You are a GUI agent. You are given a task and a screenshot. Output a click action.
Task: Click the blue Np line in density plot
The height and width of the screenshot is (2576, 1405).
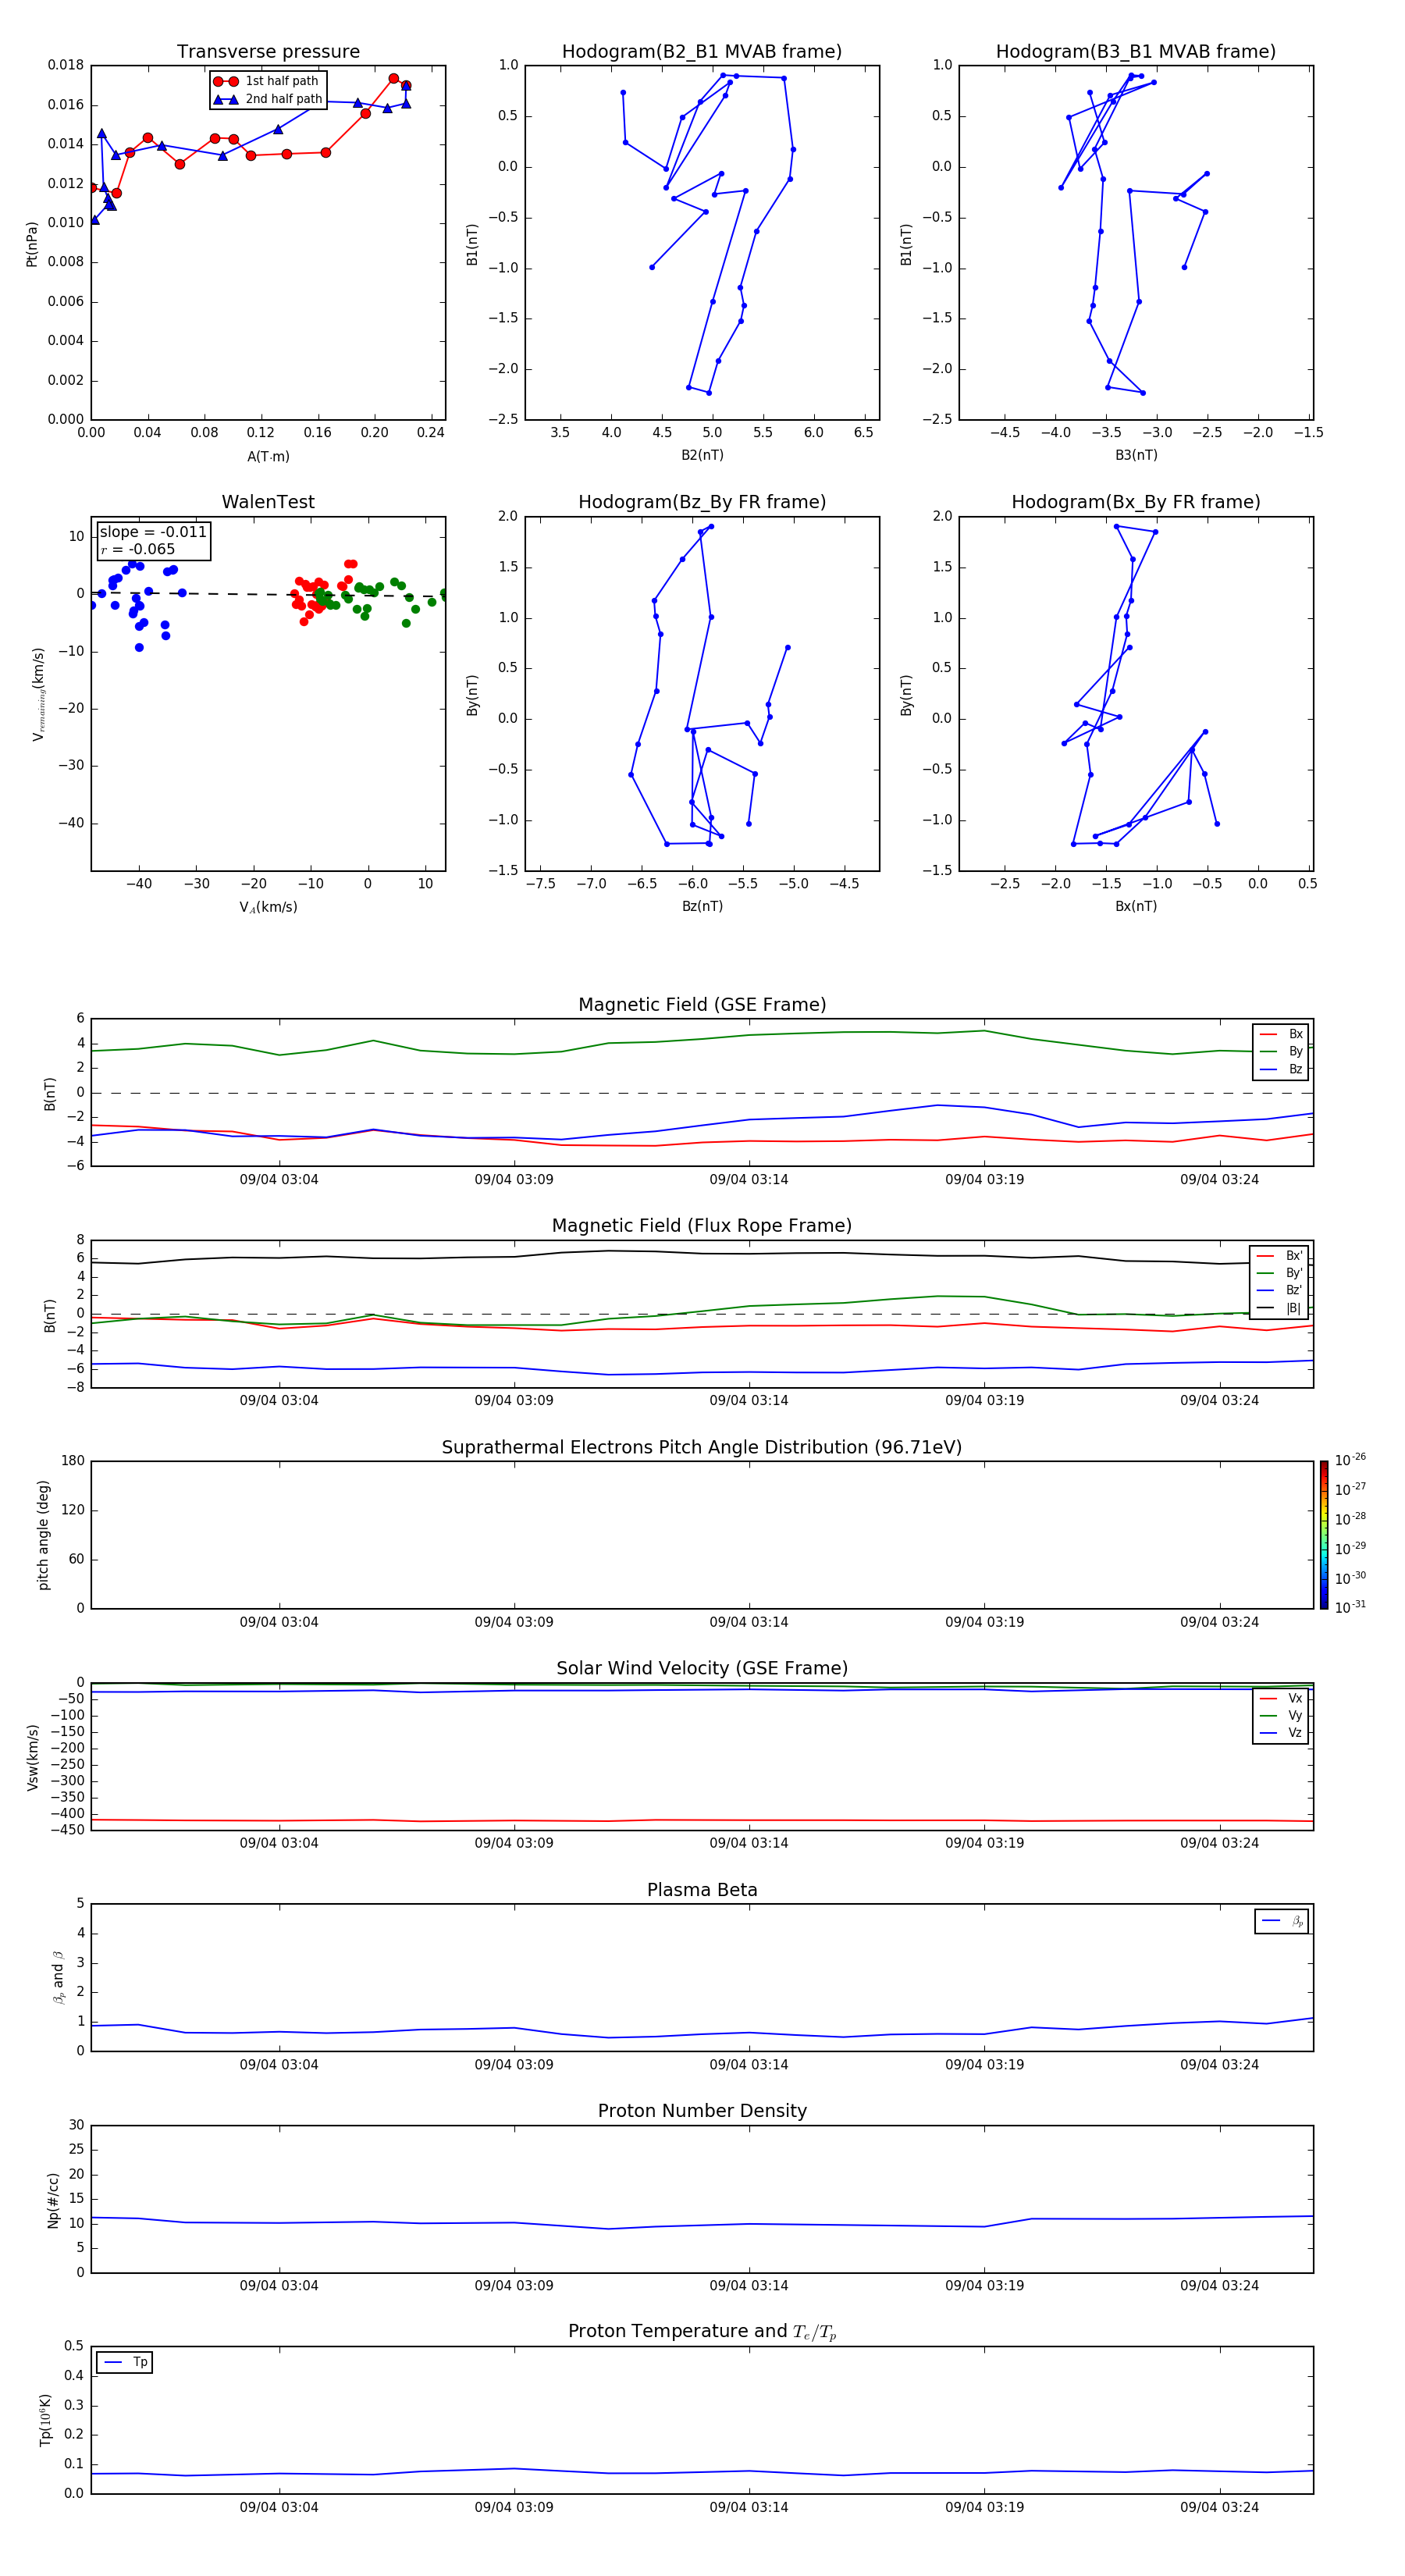[x=700, y=2224]
